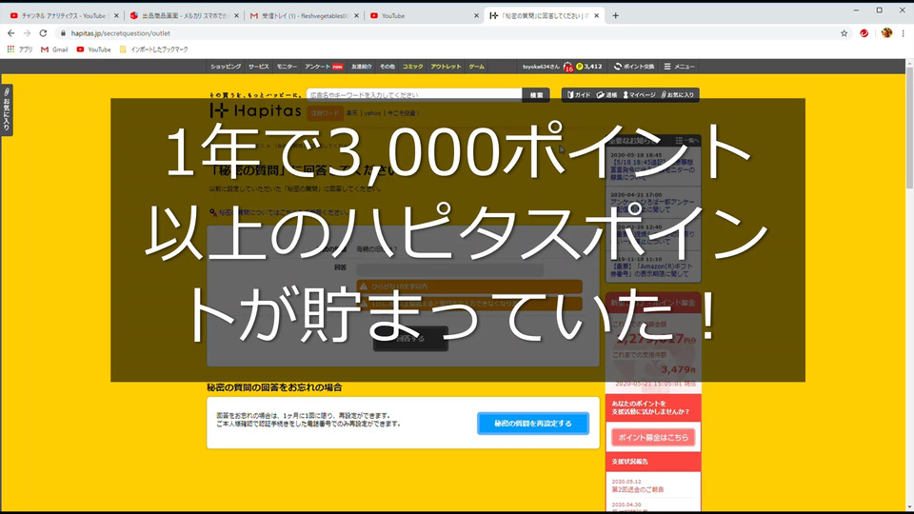
Task: Open the アンケート menu
Action: coord(324,67)
